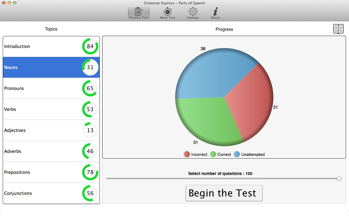Screen dimensions: 349x218
Task: Click the blue Unattempted legend swatch
Action: point(237,155)
